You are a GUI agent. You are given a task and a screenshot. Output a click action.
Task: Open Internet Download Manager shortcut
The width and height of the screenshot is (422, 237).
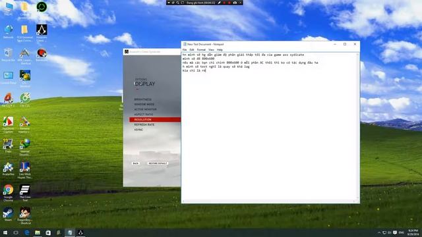(25, 147)
